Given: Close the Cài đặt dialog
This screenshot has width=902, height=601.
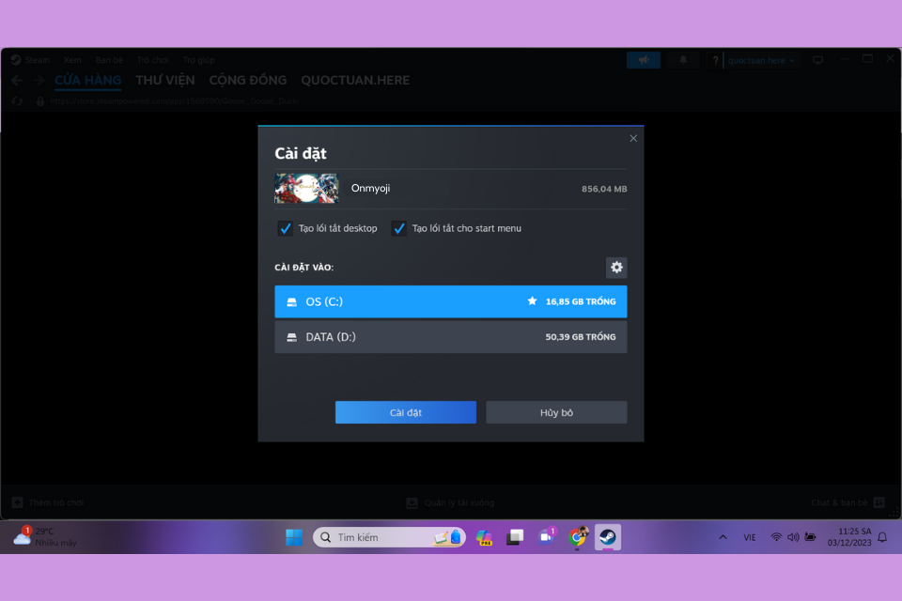Looking at the screenshot, I should 633,139.
